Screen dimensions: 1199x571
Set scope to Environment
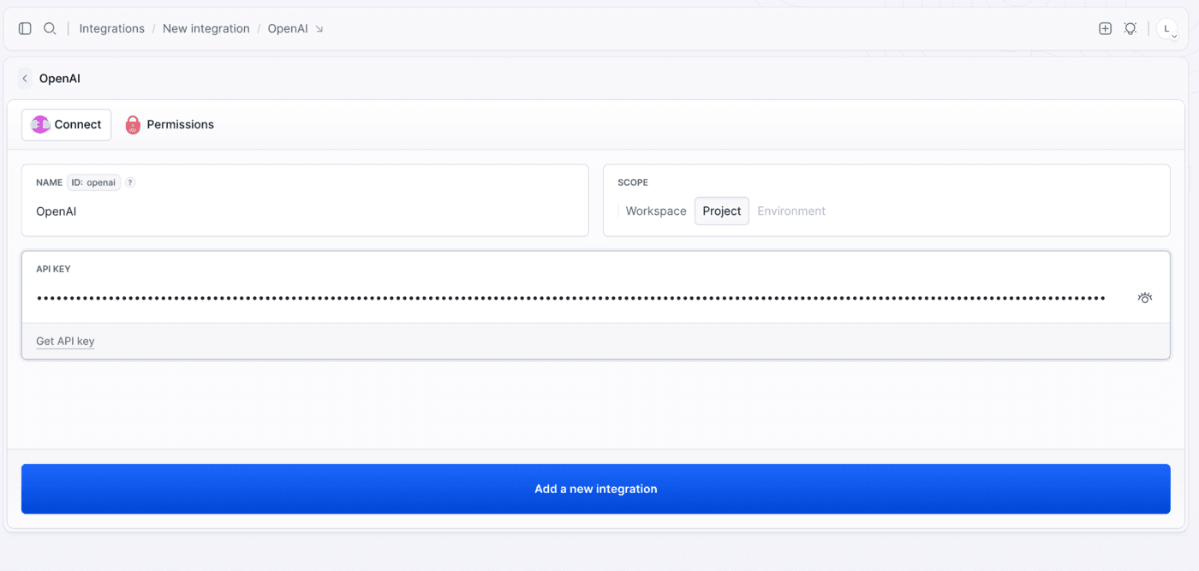pos(791,211)
